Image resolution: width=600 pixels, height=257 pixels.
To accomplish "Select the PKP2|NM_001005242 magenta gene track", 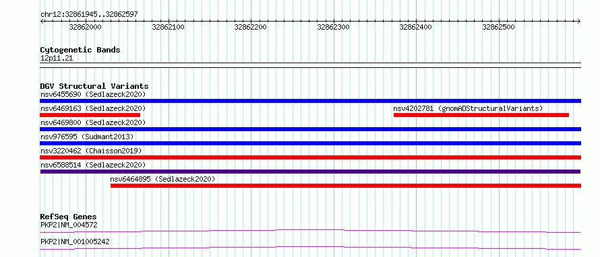I will [x=311, y=248].
